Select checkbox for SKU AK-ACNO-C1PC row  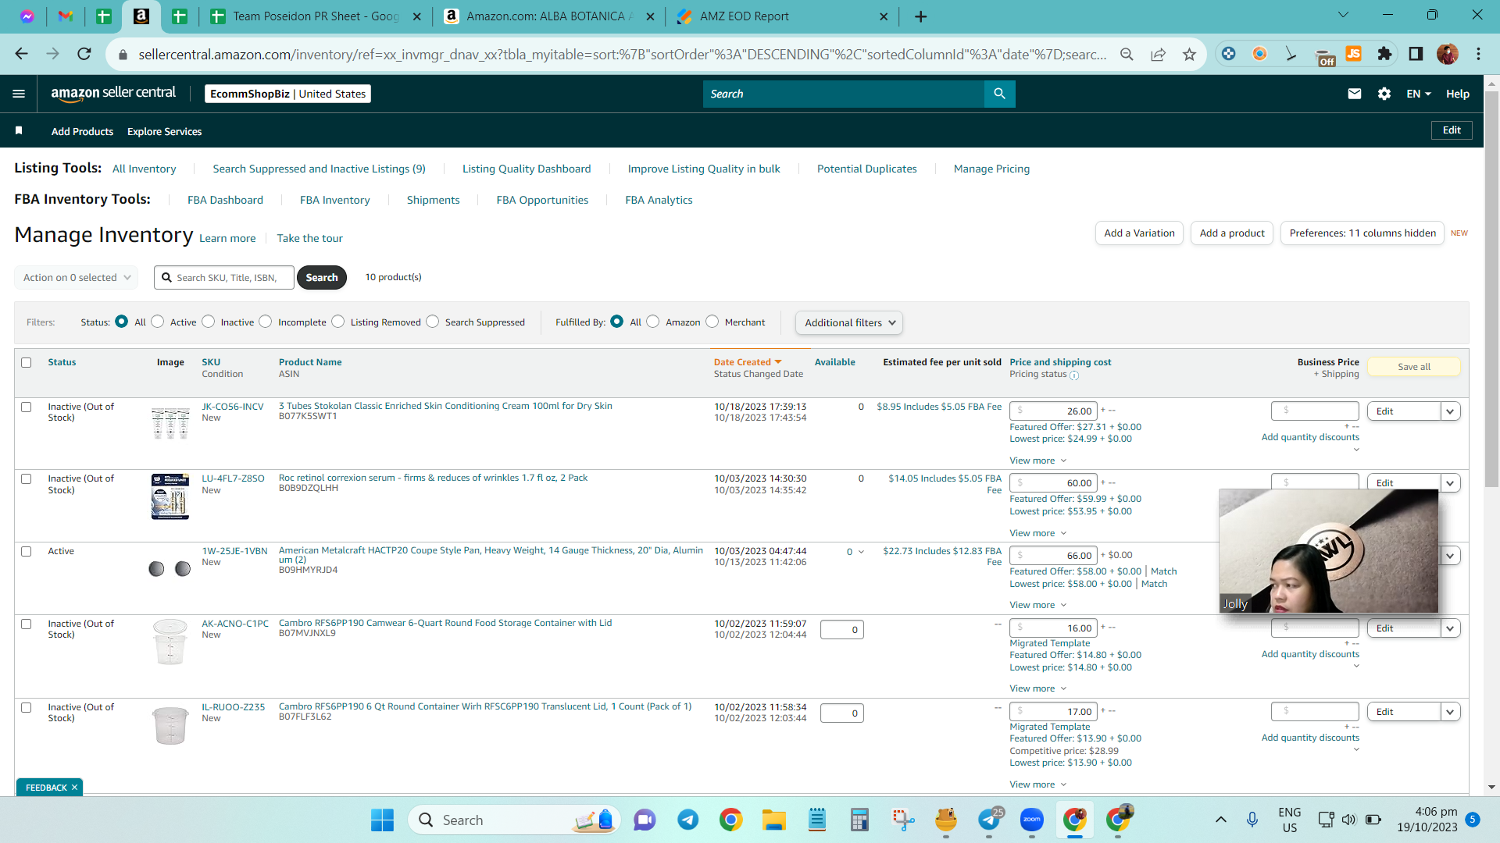[x=27, y=624]
